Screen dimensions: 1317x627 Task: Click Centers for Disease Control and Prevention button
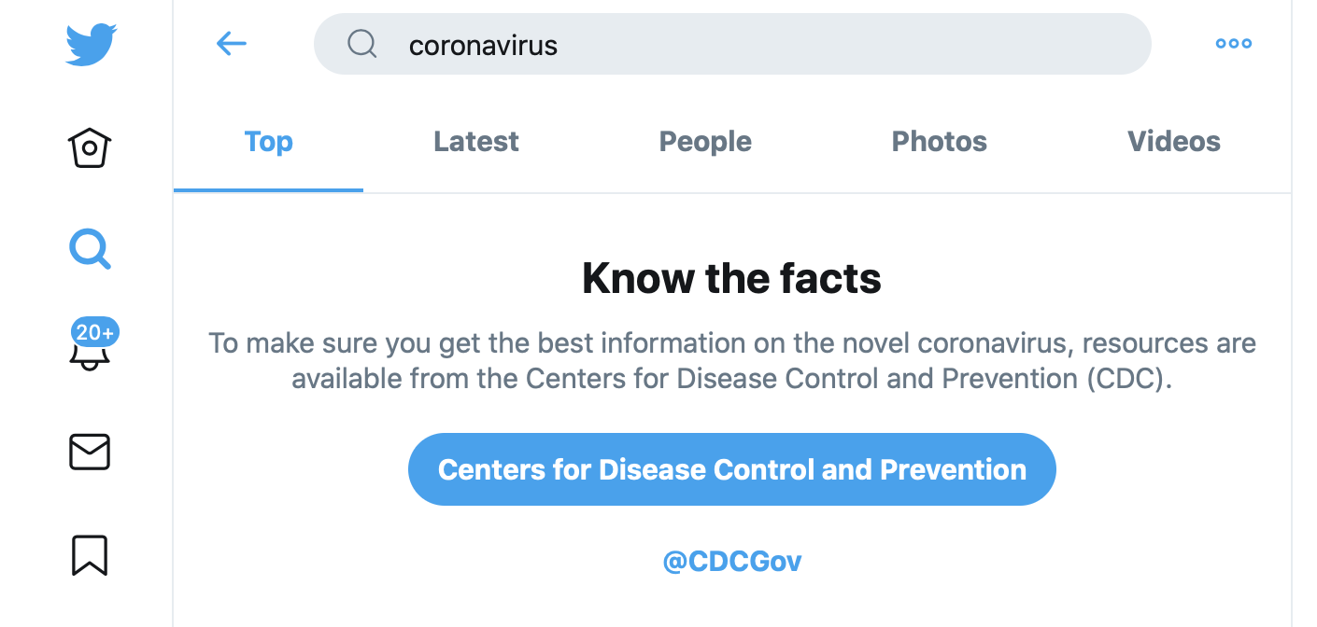[732, 469]
